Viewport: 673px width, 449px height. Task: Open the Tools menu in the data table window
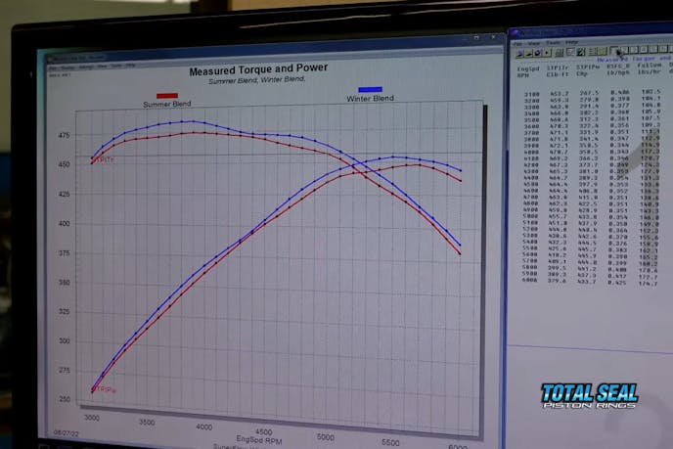(x=552, y=44)
